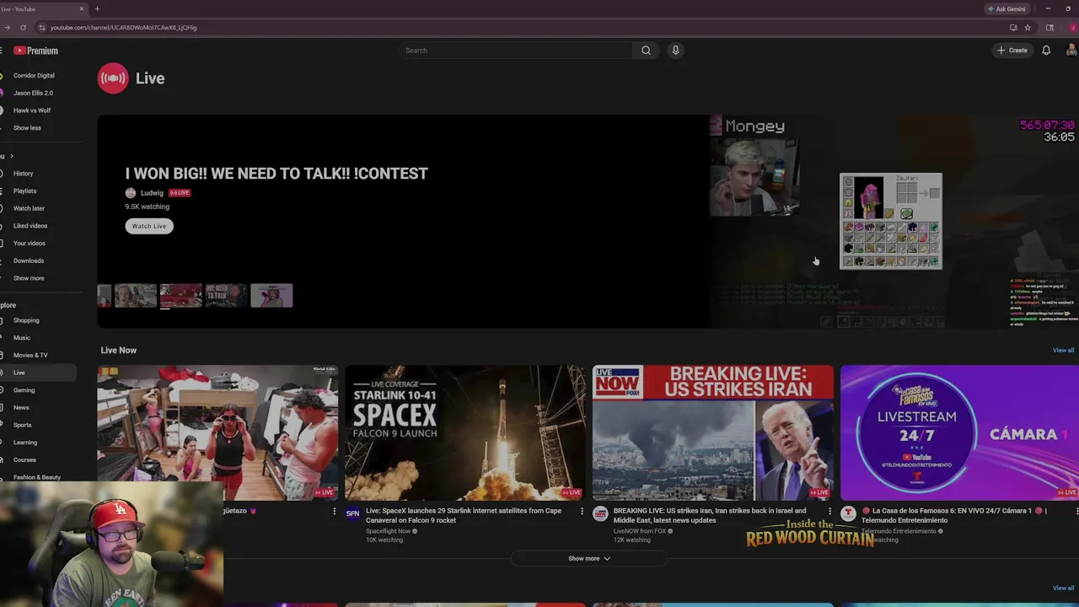Screen dimensions: 1079x607
Task: Expand Live Now with Show more
Action: coord(589,558)
